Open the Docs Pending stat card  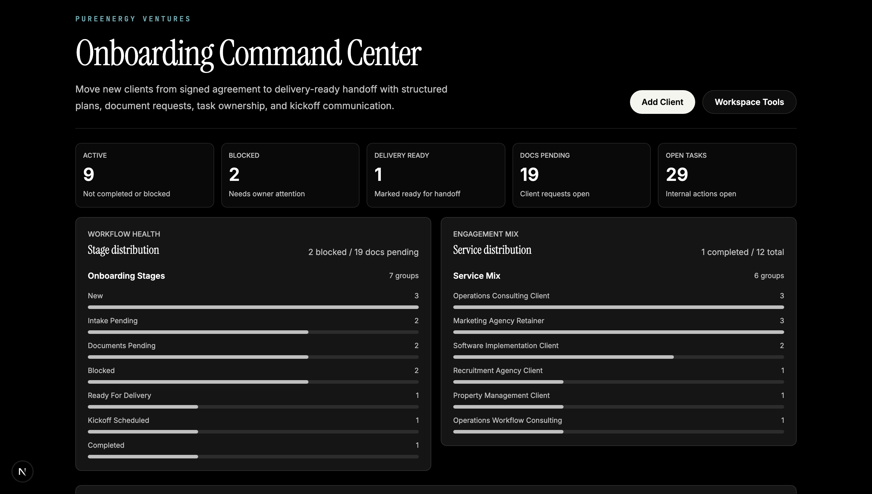tap(581, 175)
